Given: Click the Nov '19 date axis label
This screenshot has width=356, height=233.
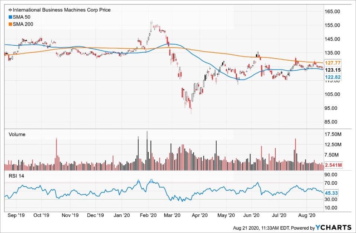Looking at the screenshot, I should click(x=70, y=215).
